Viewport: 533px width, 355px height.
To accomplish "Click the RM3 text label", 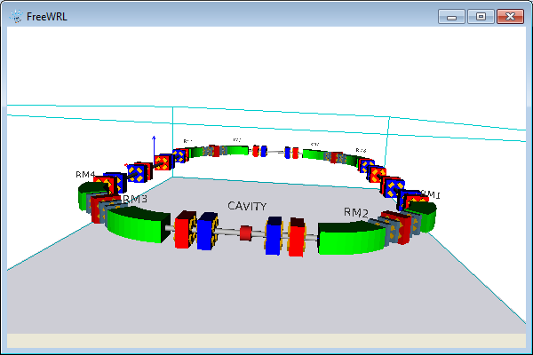I will tap(135, 200).
